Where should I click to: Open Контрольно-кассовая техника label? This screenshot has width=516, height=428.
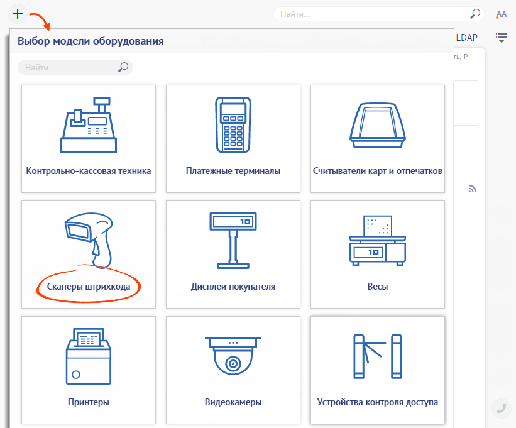coord(89,171)
